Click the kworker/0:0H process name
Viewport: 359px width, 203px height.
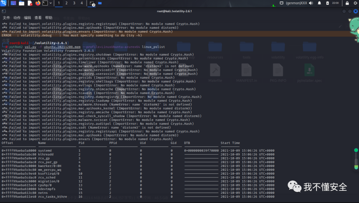(50, 166)
